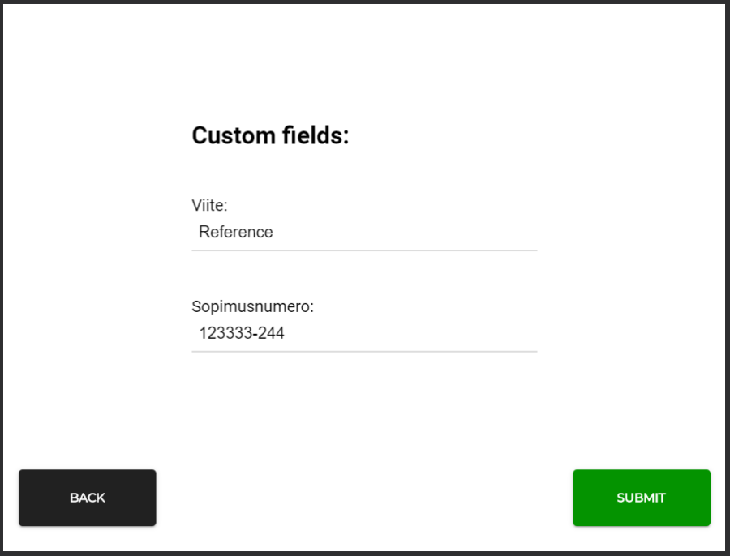Focus the Viite input field
This screenshot has height=556, width=730.
click(363, 233)
